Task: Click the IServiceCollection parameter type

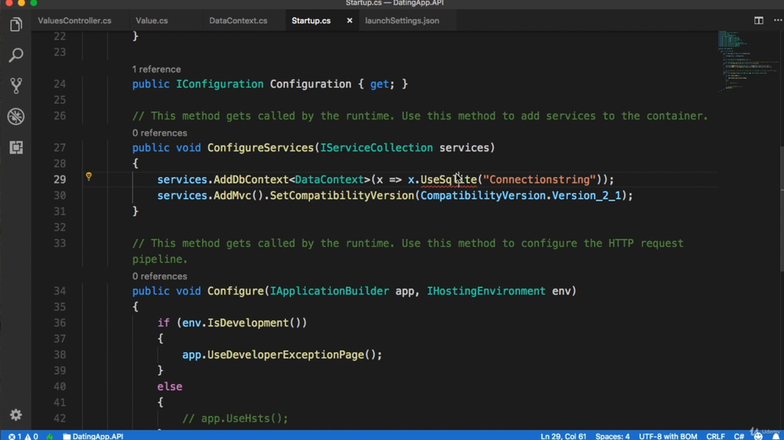Action: click(x=376, y=147)
